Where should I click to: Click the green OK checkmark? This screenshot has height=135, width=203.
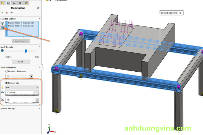[x=2, y=13]
